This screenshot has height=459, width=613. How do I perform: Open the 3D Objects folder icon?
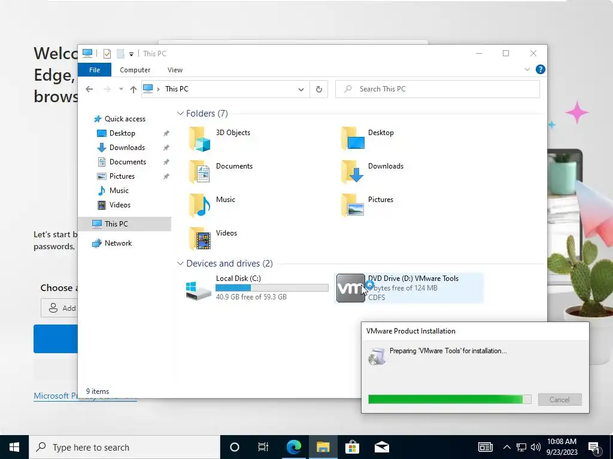coord(199,139)
